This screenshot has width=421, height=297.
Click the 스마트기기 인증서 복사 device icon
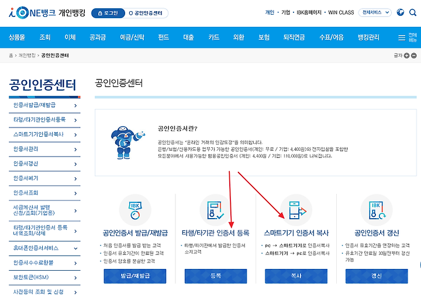pos(296,210)
